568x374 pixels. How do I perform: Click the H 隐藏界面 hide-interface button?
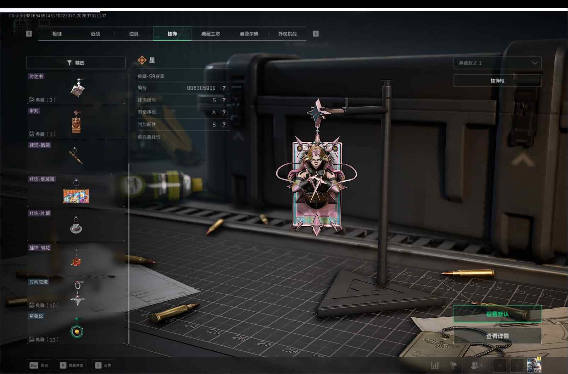[x=72, y=365]
